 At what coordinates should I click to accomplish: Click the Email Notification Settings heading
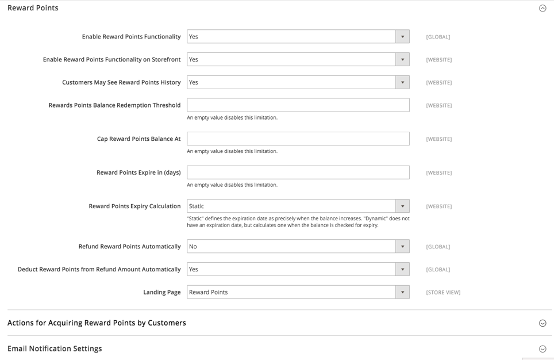click(x=55, y=348)
